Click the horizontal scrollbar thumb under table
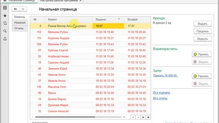The width and height of the screenshot is (219, 123). click(x=65, y=117)
